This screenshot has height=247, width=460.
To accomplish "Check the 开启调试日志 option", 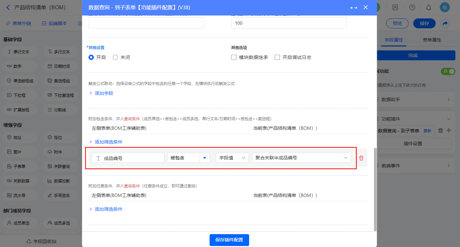I will (x=277, y=57).
